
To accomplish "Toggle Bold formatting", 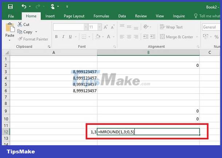I will 56,36.
